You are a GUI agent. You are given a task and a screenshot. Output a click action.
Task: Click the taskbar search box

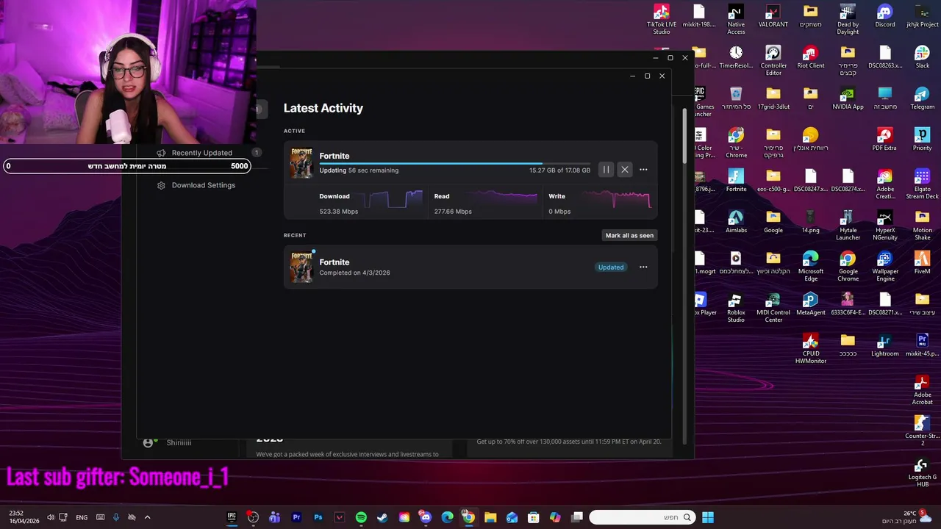pyautogui.click(x=642, y=517)
